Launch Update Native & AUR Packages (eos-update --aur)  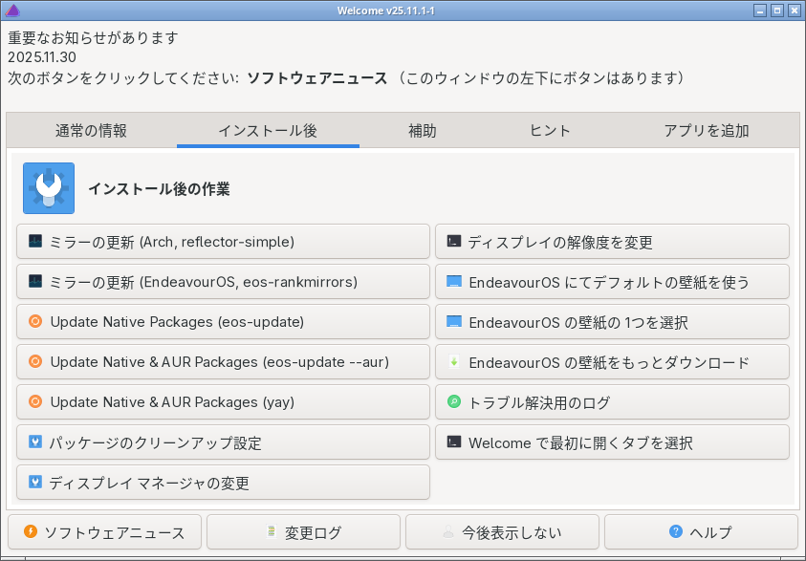tap(223, 361)
